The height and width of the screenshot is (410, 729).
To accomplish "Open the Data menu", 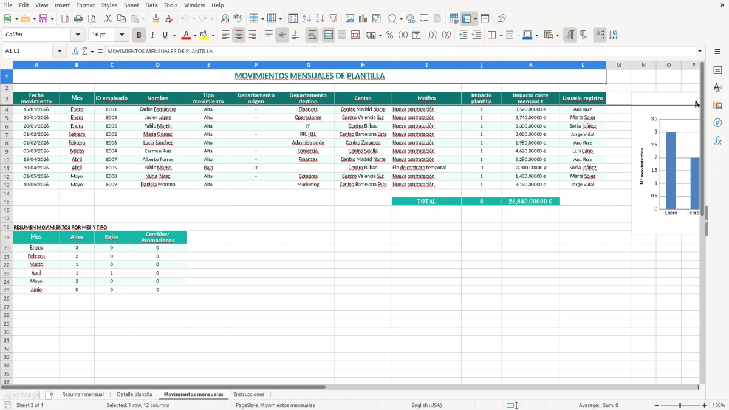I will tap(151, 5).
